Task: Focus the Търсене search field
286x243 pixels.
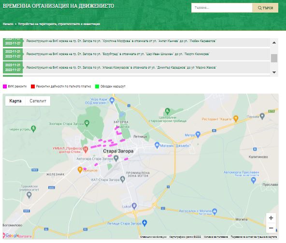Action: (222, 8)
